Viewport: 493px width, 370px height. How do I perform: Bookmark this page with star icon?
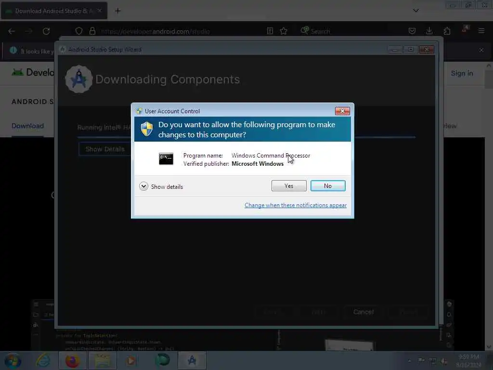(284, 31)
